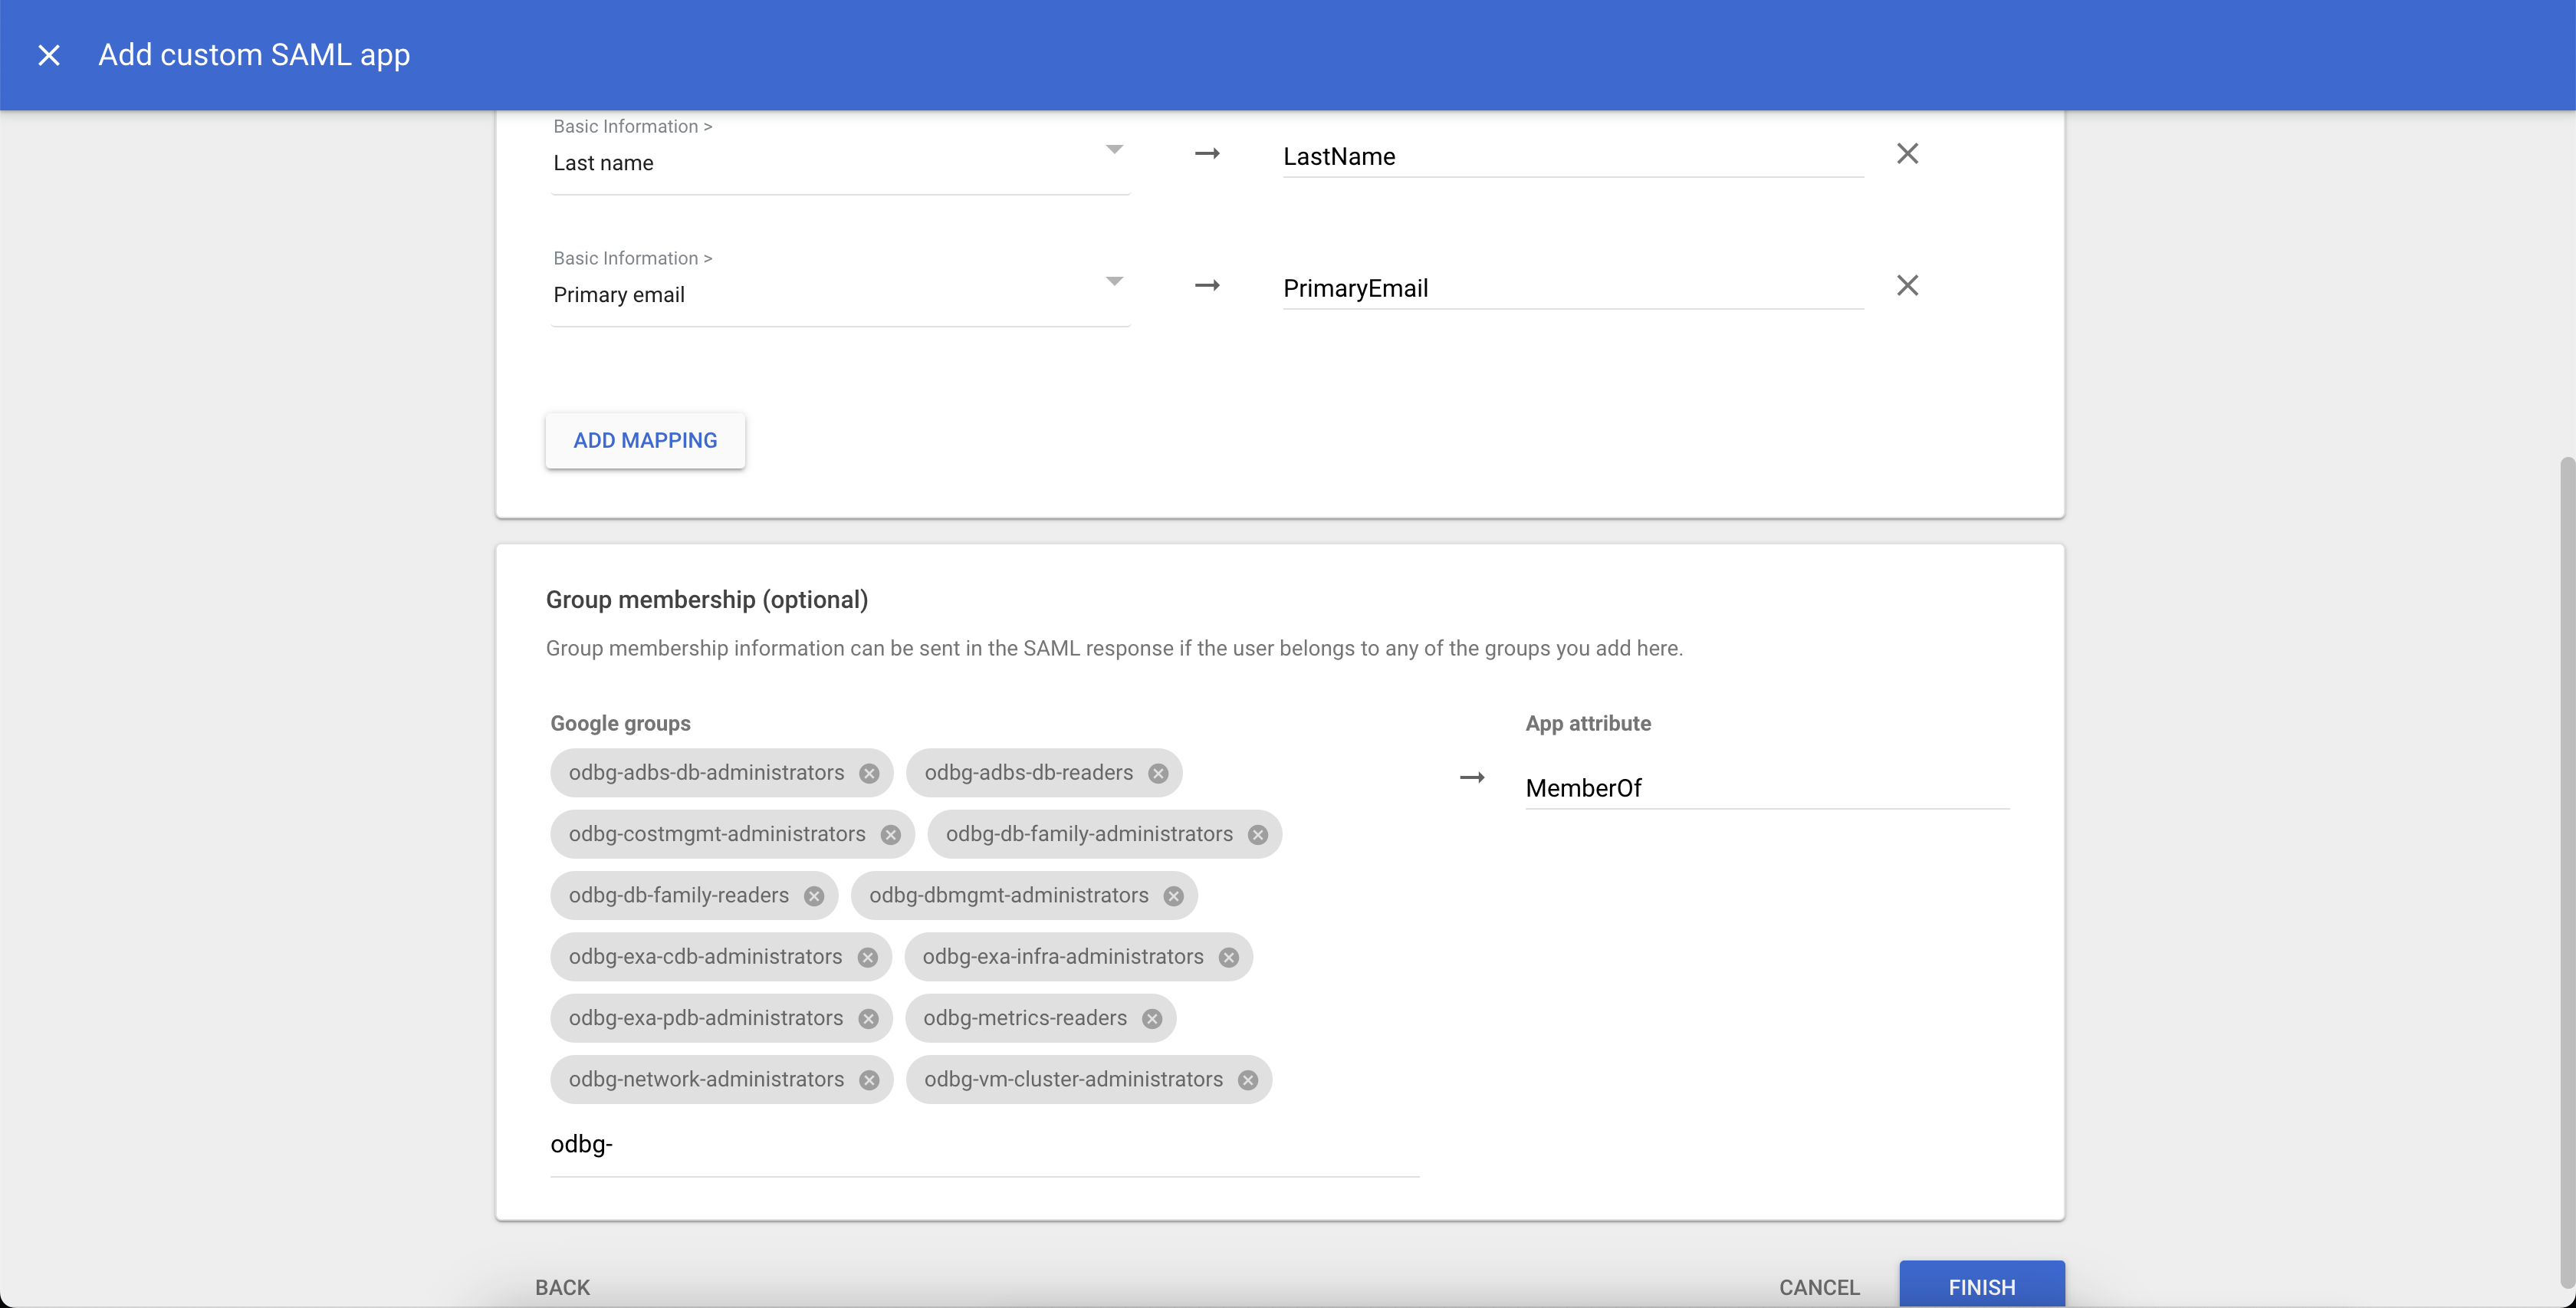The image size is (2576, 1308).
Task: Close the Add custom SAML app dialog
Action: pos(48,55)
